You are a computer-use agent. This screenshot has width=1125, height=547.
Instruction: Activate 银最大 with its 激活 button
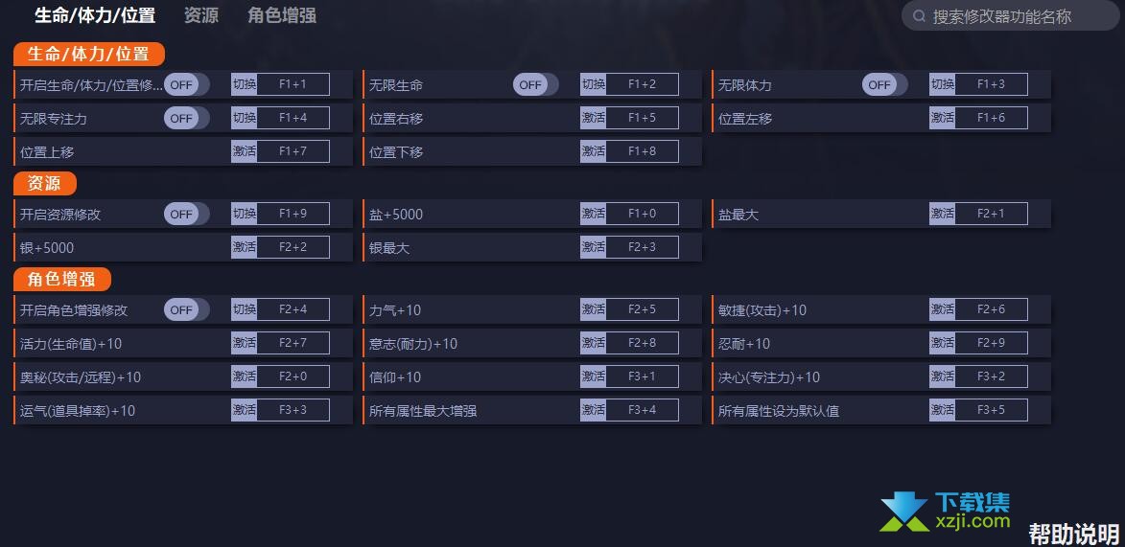[594, 247]
